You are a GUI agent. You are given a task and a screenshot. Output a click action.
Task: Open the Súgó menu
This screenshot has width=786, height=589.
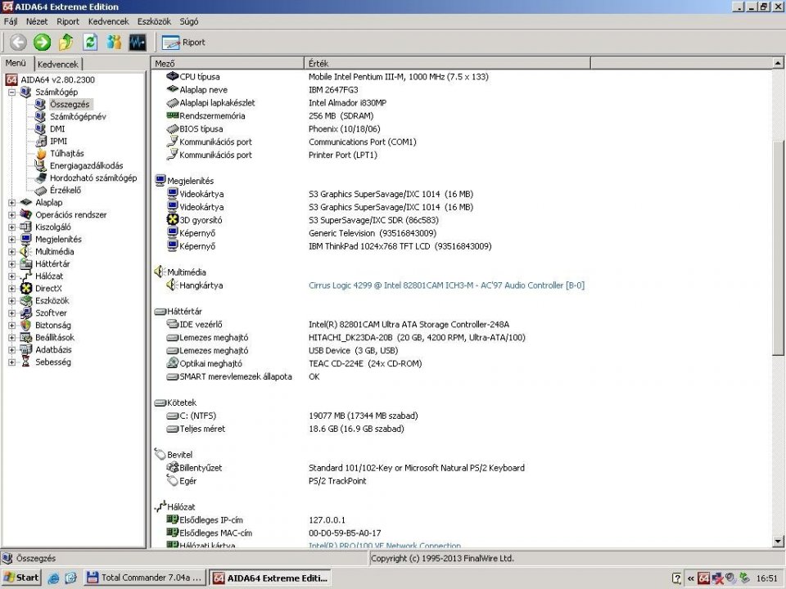click(x=189, y=21)
